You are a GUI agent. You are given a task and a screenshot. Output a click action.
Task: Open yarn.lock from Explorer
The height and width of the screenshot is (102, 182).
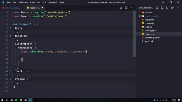tap(149, 41)
